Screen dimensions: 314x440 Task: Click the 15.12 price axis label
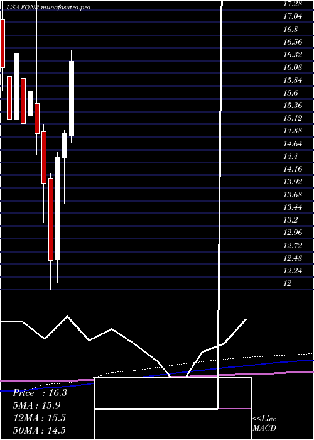coord(293,118)
